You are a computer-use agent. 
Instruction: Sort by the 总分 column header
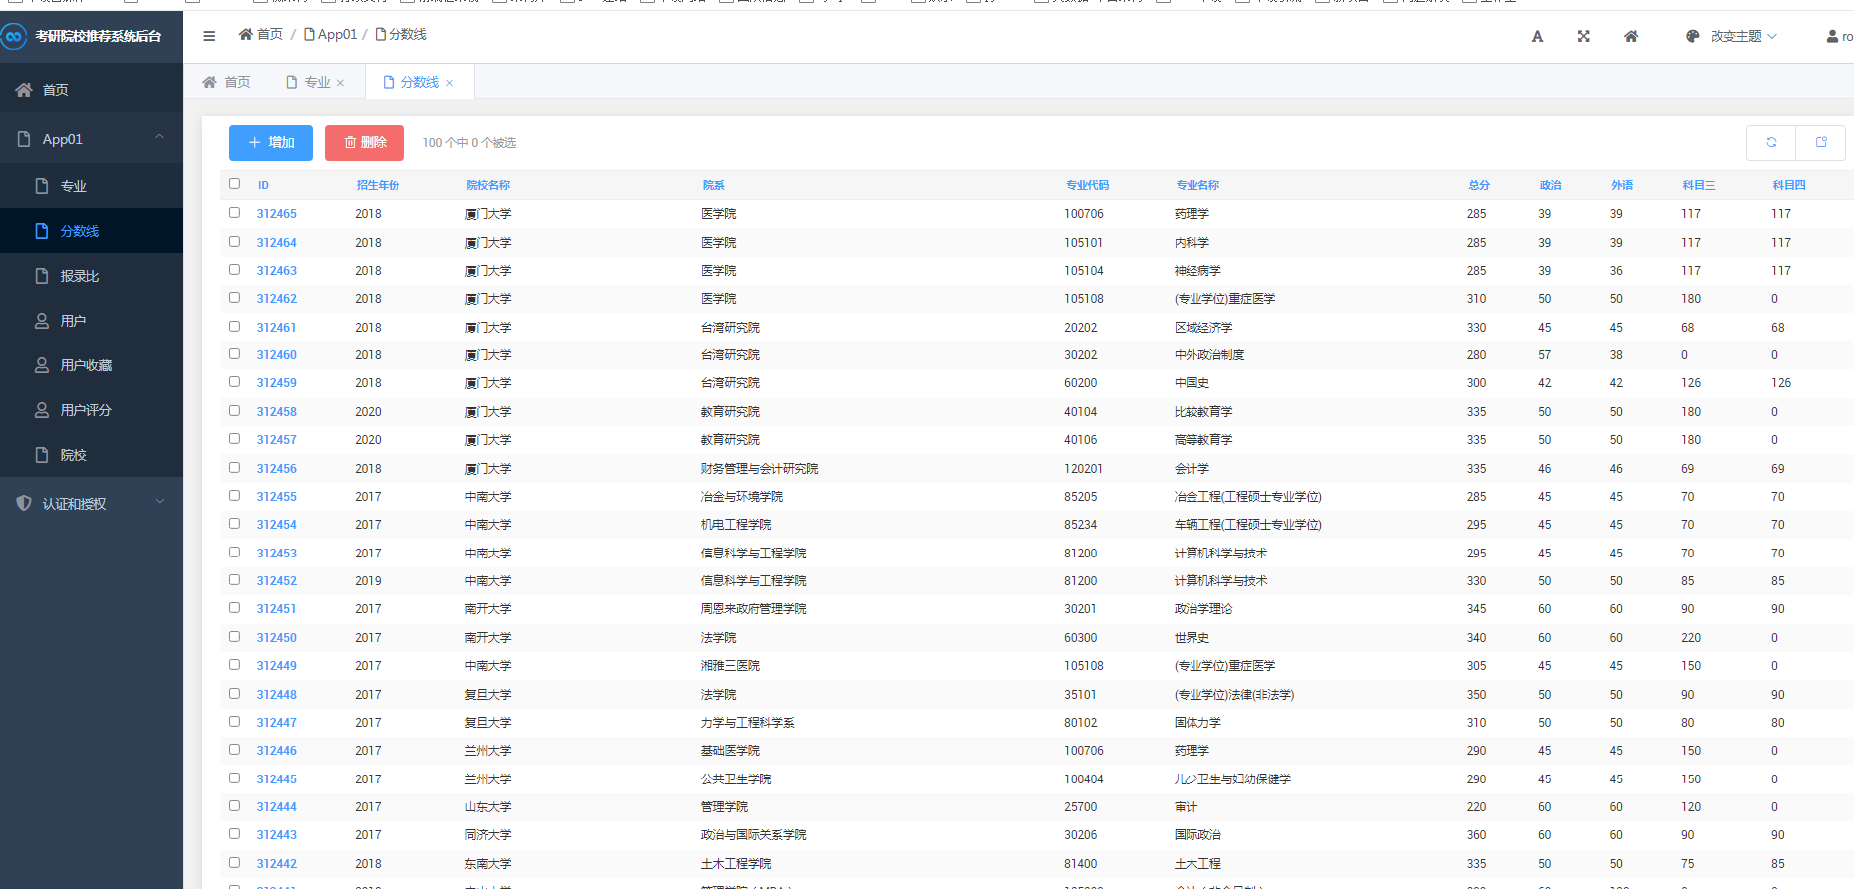1479,185
